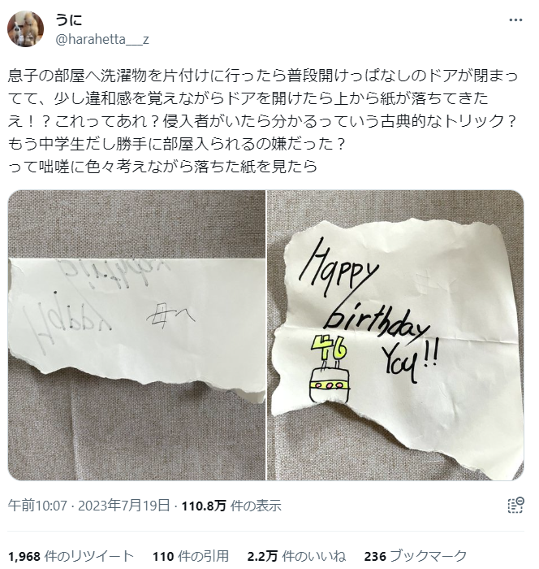Open the display name うに
Viewport: 539px width, 569px height.
68,20
